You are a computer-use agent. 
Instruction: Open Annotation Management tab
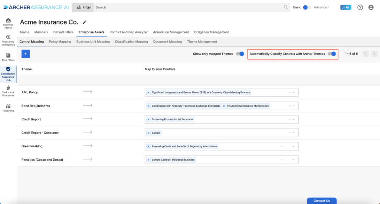coord(171,32)
